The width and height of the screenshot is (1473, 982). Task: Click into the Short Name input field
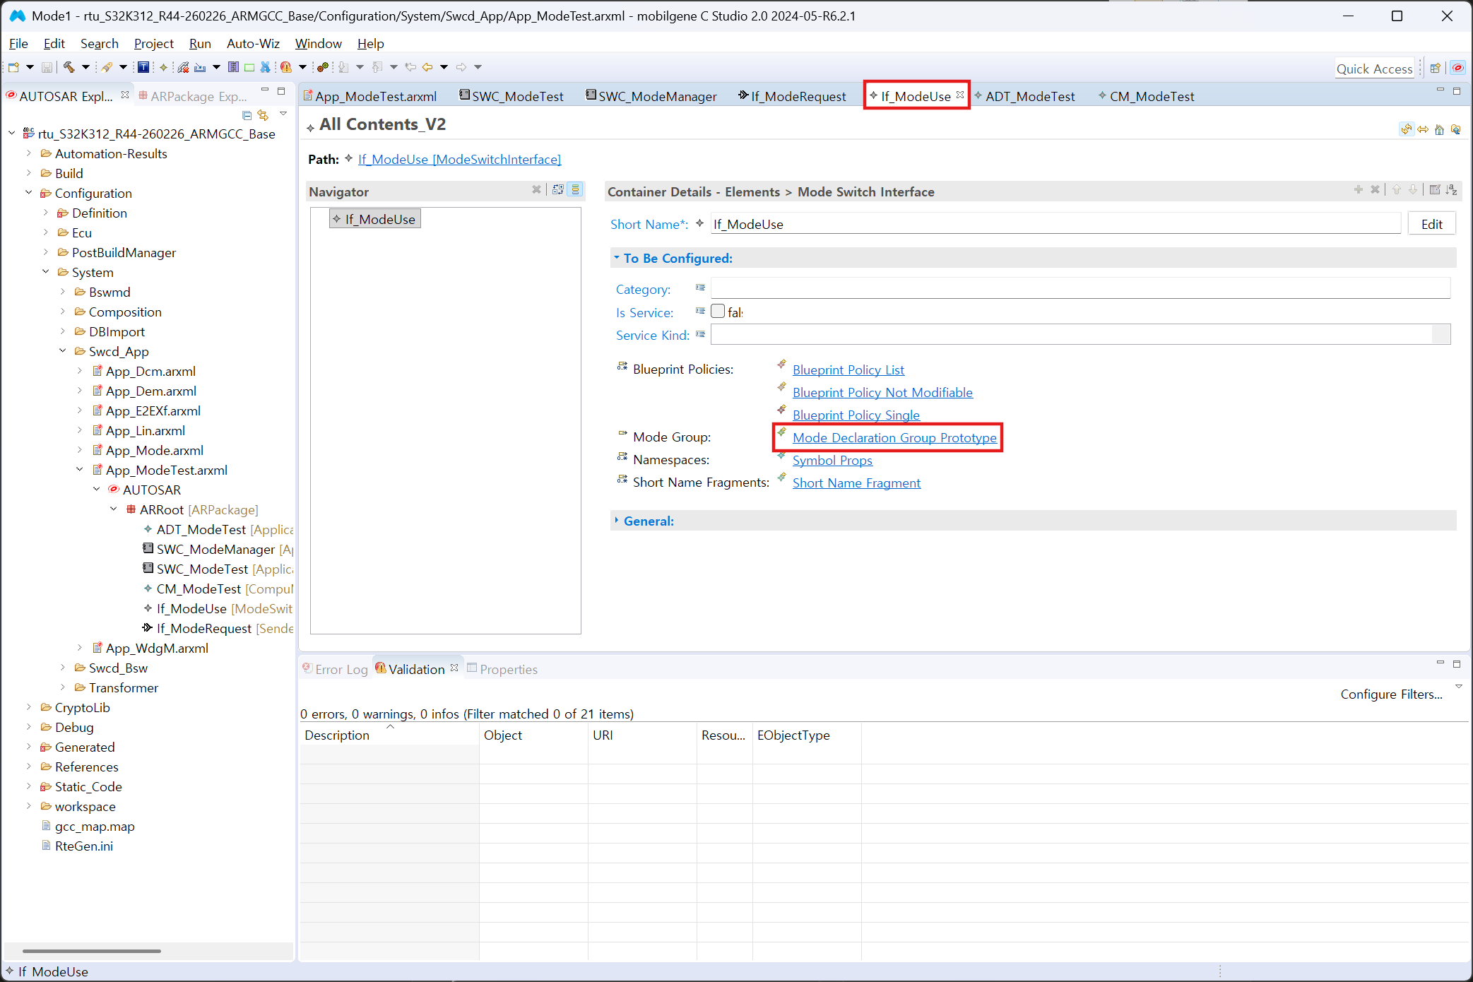[1055, 224]
